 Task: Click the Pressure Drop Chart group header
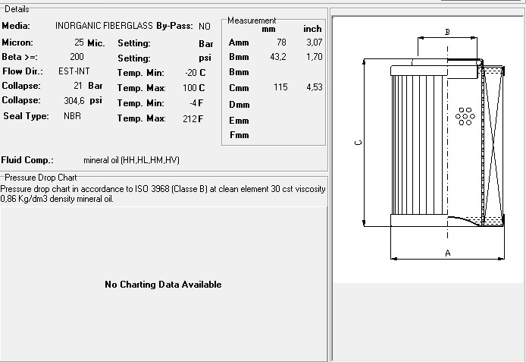41,178
